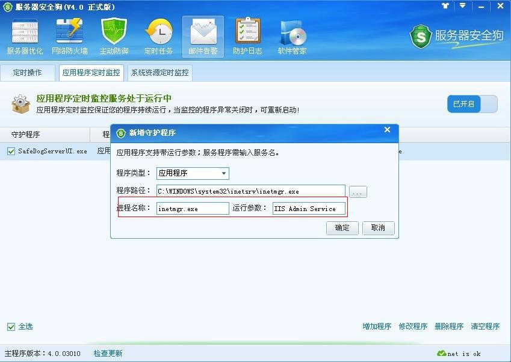This screenshot has width=511, height=362.
Task: Open the 程序类型 dropdown
Action: (224, 173)
